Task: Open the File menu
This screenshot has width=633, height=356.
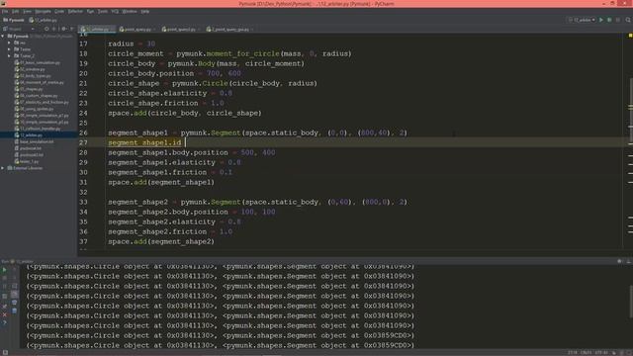Action: [5, 11]
